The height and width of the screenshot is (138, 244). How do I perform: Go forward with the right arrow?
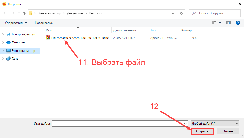pyautogui.click(x=13, y=13)
